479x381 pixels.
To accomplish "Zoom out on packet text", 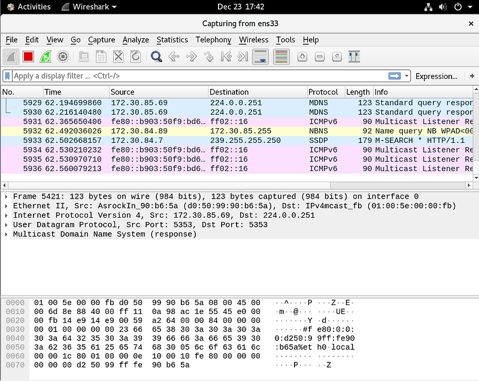I will [320, 57].
